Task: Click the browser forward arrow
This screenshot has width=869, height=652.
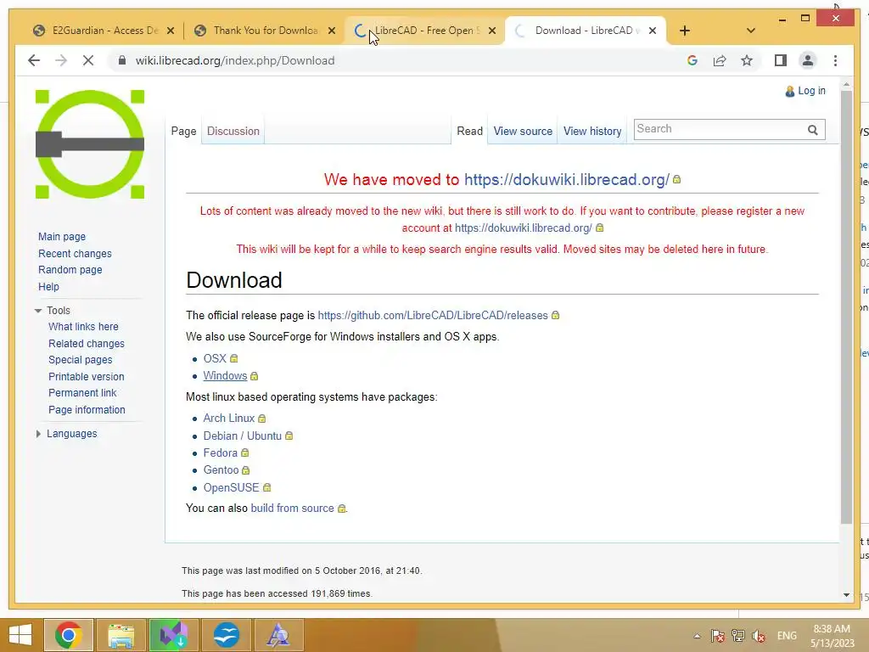Action: click(61, 60)
